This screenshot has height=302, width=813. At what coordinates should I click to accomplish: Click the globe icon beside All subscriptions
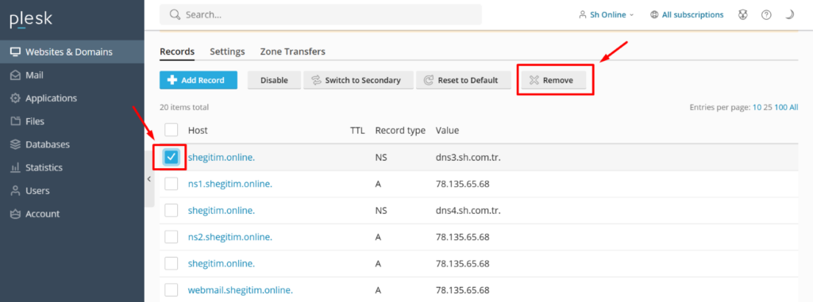(654, 15)
